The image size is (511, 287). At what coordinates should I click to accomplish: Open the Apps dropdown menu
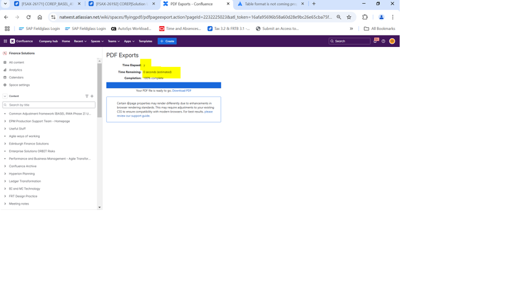(x=129, y=41)
